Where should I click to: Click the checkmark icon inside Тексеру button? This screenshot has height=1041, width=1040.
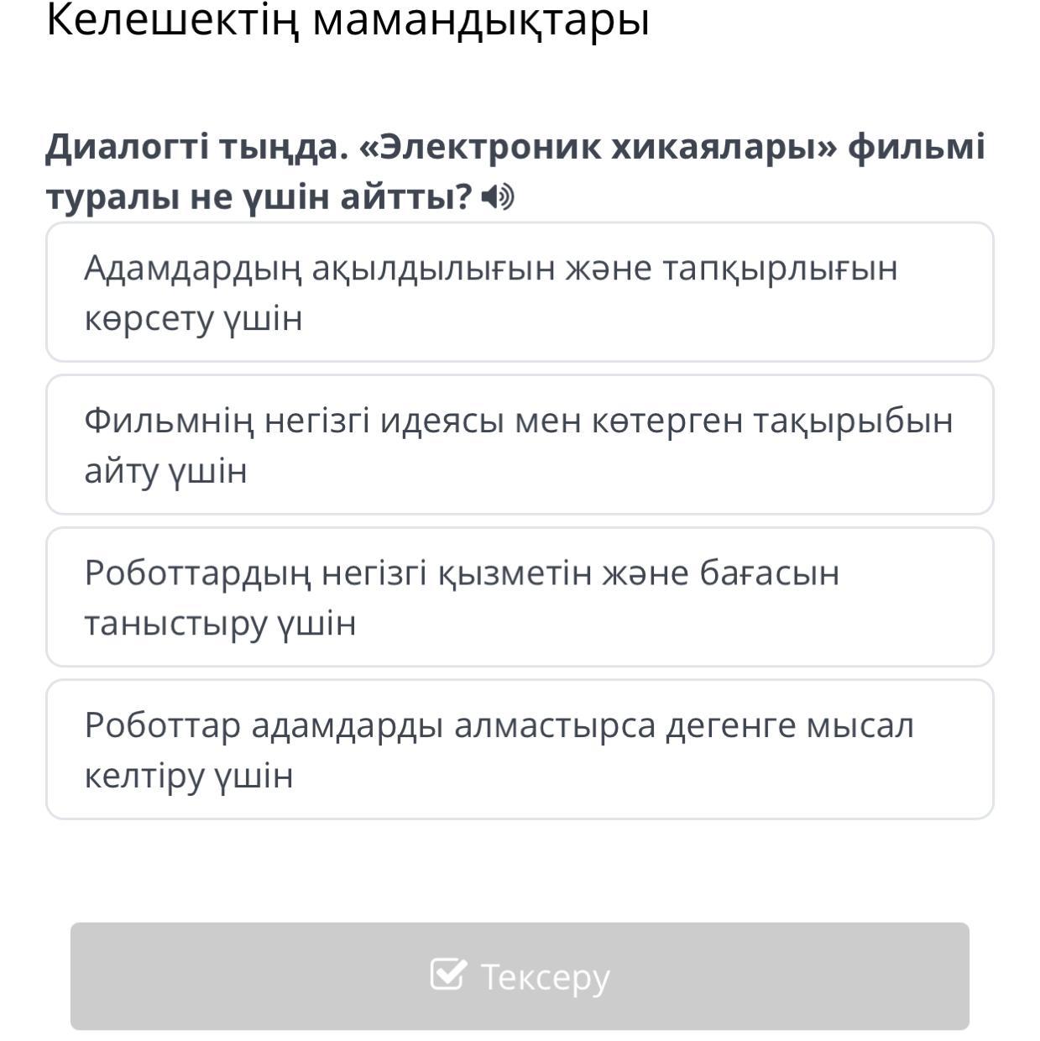(447, 975)
